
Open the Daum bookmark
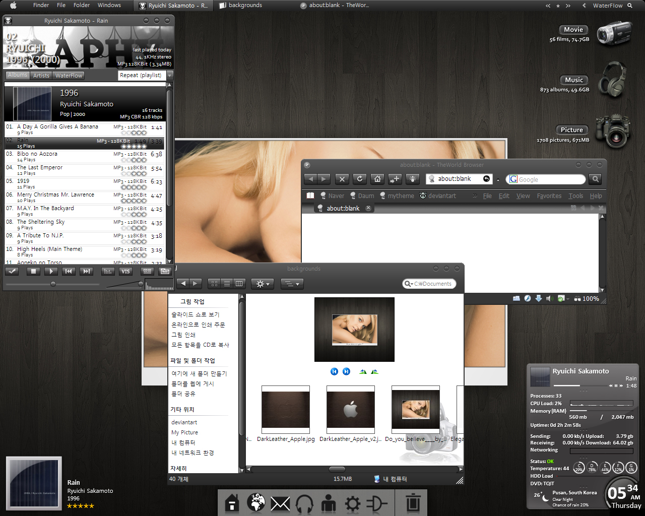tap(362, 196)
